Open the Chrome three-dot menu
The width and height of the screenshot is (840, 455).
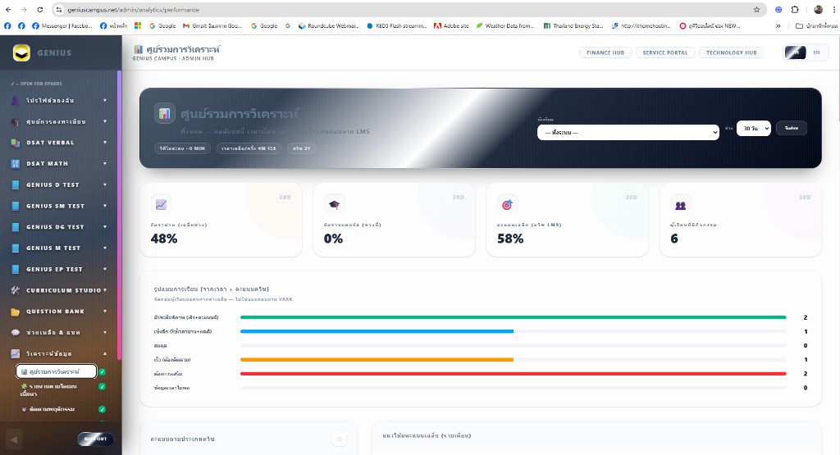(x=833, y=10)
